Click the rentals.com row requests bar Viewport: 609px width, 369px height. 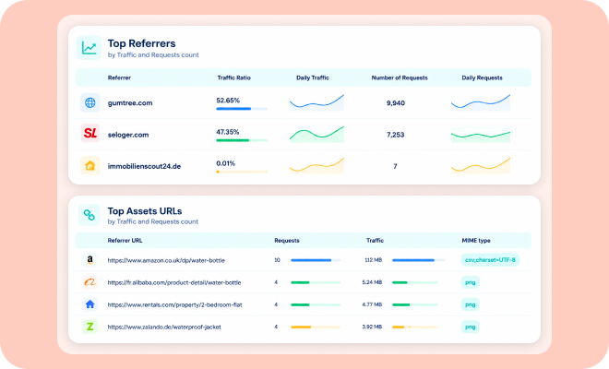coord(316,304)
